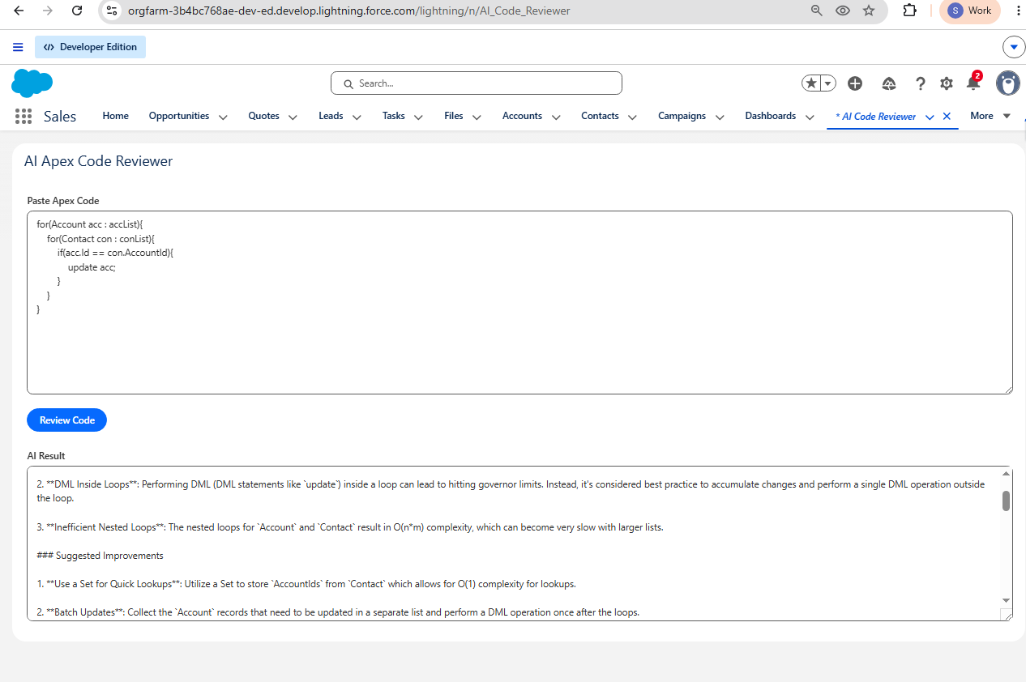Open the Files tab
1026x682 pixels.
point(454,116)
